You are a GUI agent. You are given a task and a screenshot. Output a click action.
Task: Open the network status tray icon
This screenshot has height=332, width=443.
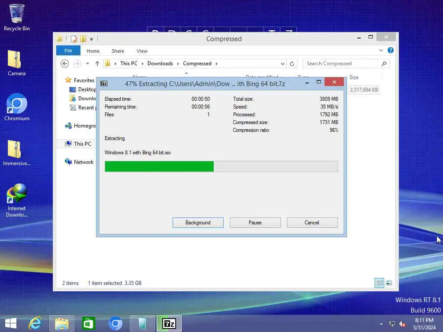tap(392, 324)
